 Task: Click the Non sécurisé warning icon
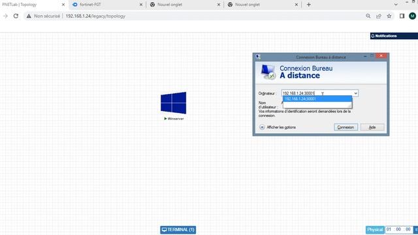pyautogui.click(x=29, y=16)
